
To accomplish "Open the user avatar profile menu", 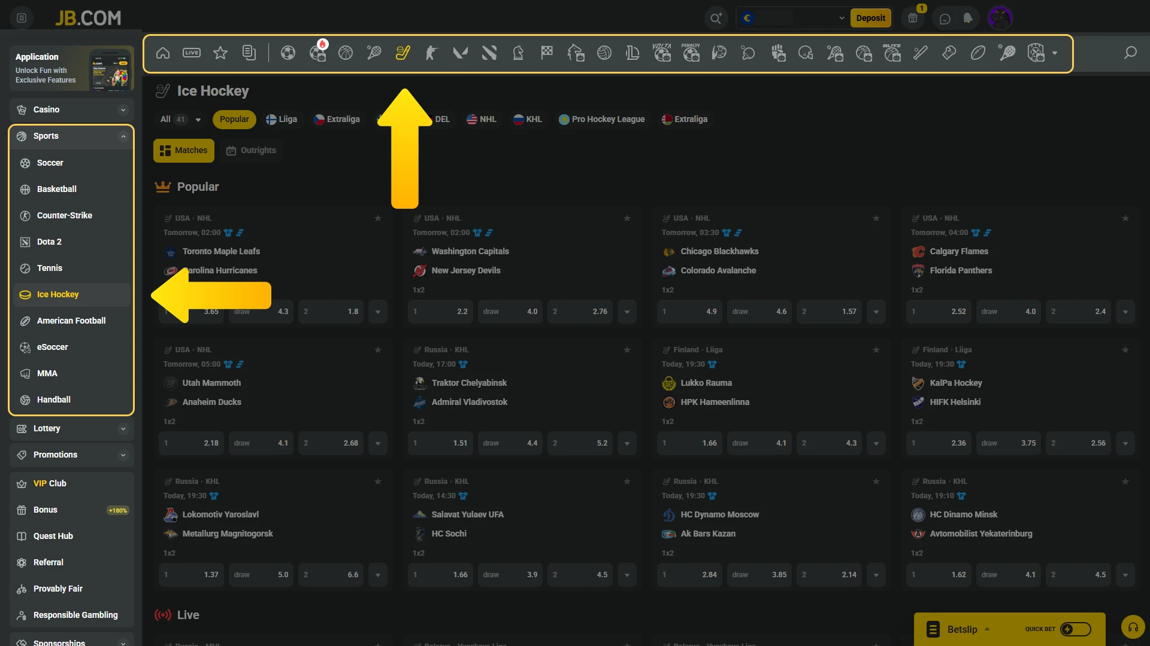I will pyautogui.click(x=1000, y=18).
